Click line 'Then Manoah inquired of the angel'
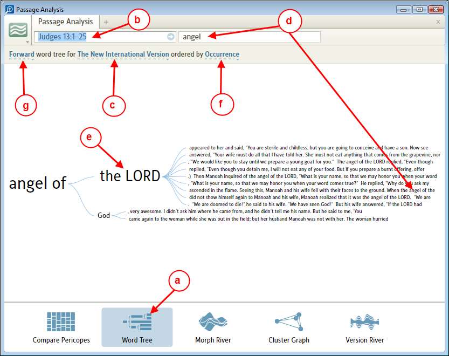Viewport: 449px width, 356px height. pyautogui.click(x=313, y=176)
